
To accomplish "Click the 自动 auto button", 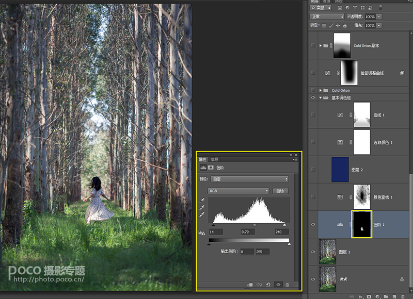I will (x=280, y=191).
